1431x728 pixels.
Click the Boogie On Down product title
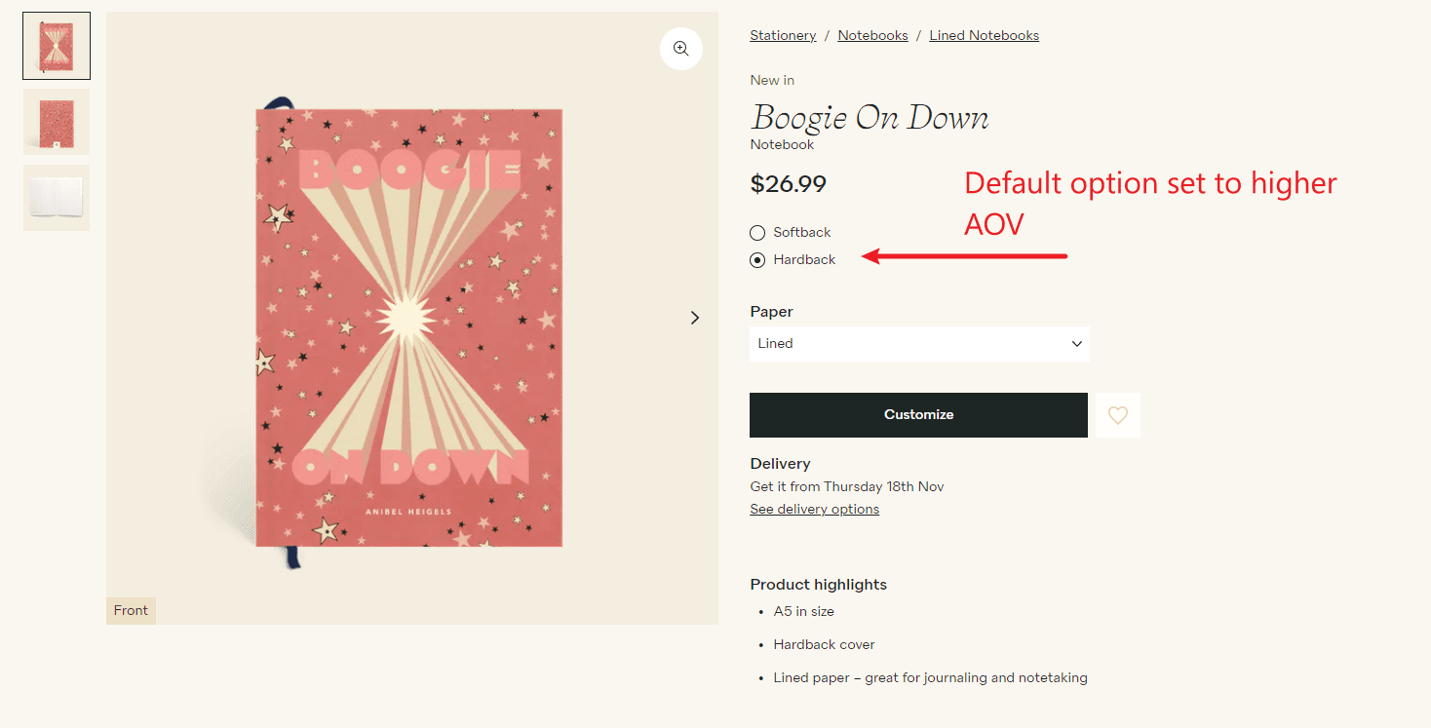tap(869, 119)
